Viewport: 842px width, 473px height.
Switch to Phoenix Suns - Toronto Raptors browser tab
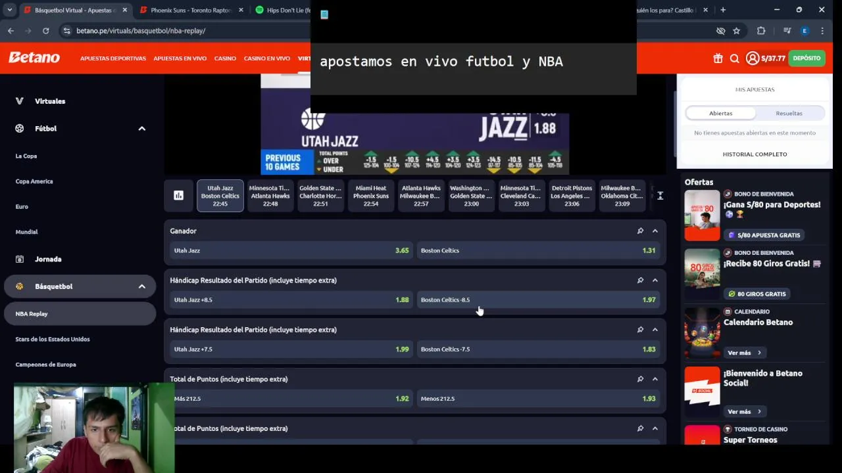click(x=191, y=10)
